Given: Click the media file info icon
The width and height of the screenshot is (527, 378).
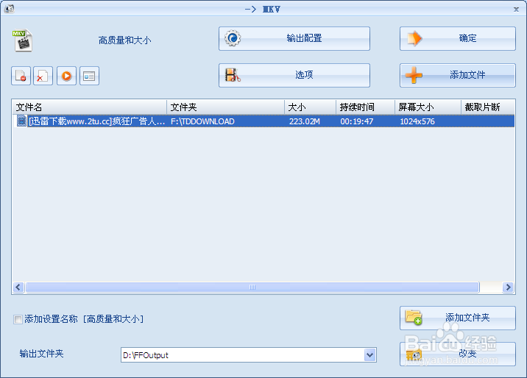Looking at the screenshot, I should 89,76.
